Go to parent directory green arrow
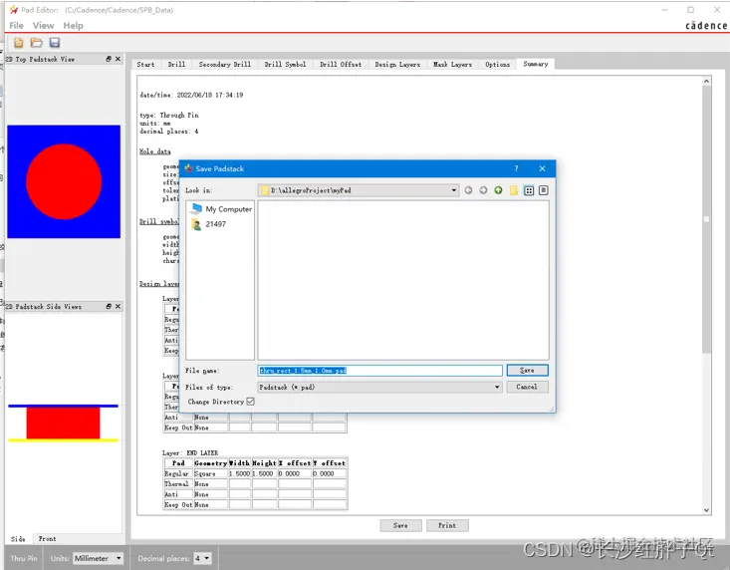This screenshot has width=730, height=570. click(x=498, y=190)
